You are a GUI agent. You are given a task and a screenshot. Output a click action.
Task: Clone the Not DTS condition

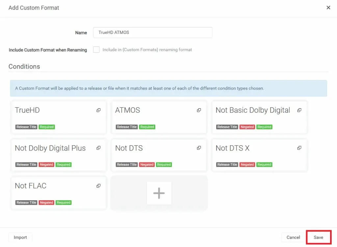tap(199, 148)
